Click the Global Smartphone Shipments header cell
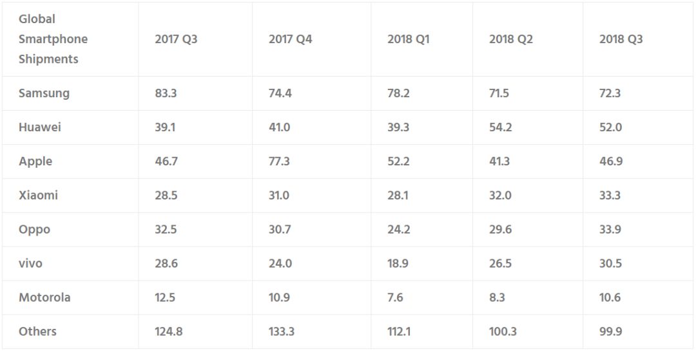Image resolution: width=696 pixels, height=352 pixels. point(53,39)
